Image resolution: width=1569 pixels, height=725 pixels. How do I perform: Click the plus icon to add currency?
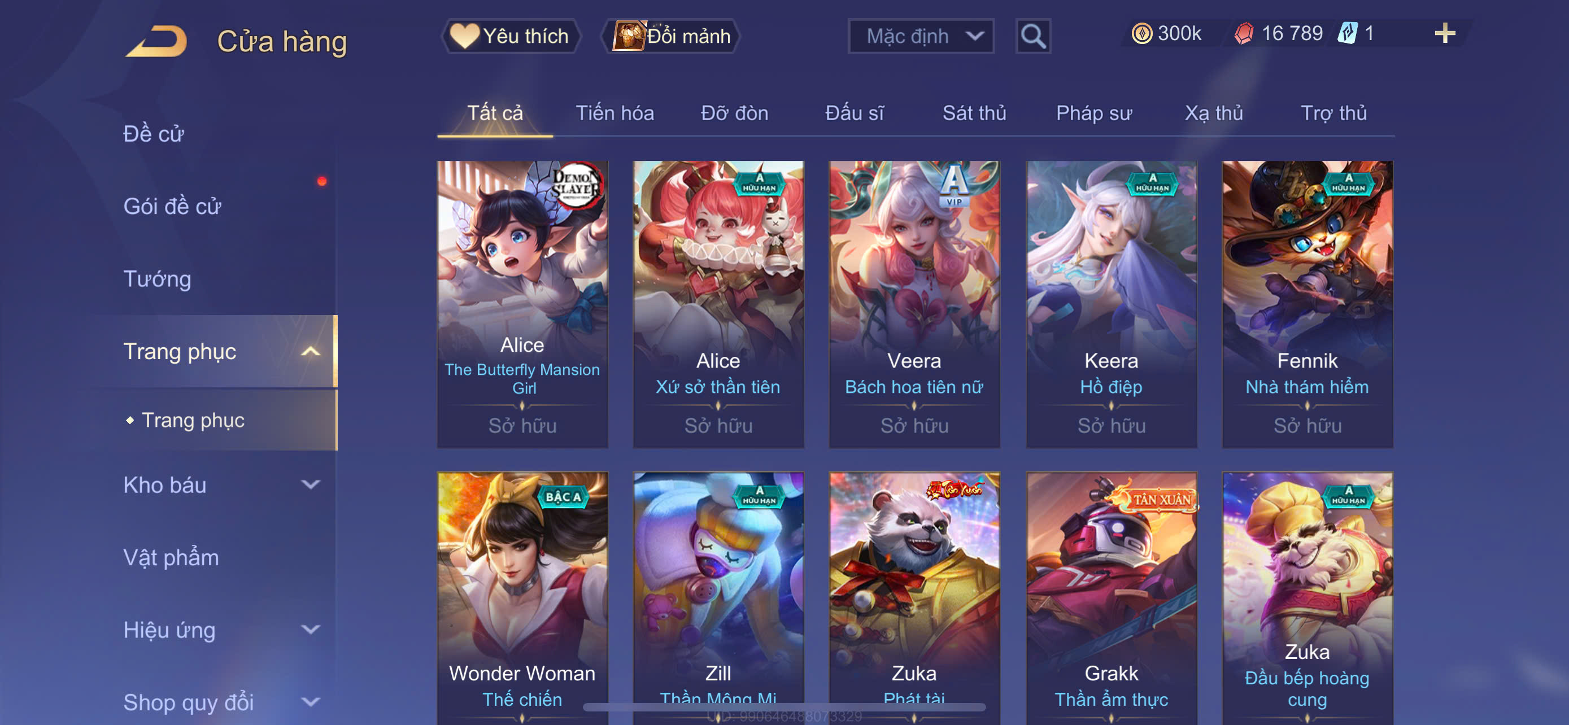pos(1445,33)
